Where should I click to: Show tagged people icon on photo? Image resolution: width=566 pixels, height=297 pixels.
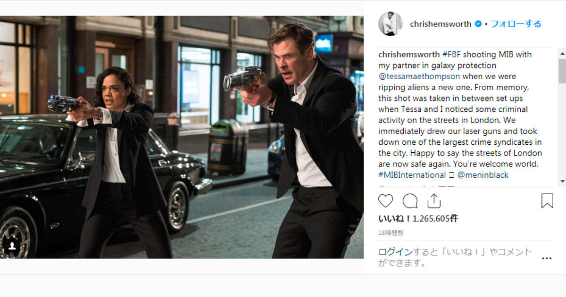(12, 246)
